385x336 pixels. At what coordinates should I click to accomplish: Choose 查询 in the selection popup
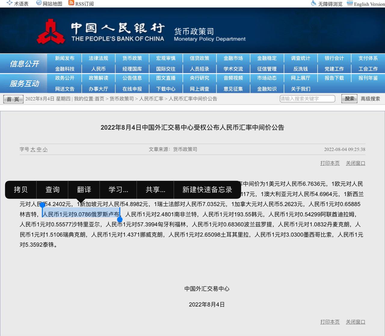pyautogui.click(x=52, y=190)
